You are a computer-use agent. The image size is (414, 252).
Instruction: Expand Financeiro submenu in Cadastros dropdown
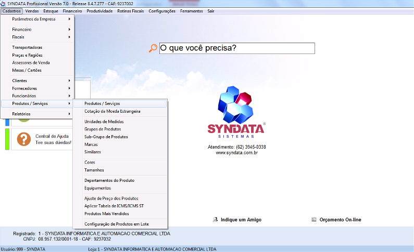pos(37,29)
